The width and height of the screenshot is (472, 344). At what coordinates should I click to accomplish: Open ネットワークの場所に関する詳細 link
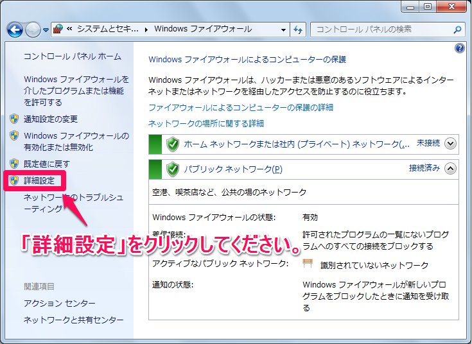pos(206,123)
